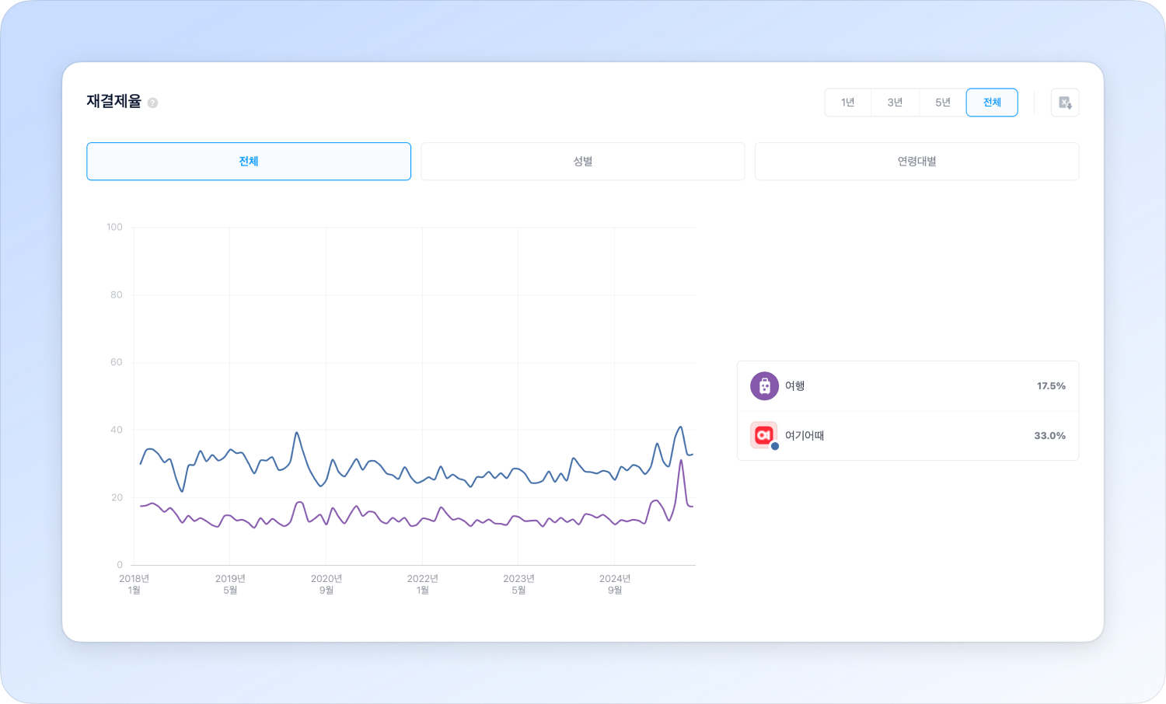Viewport: 1166px width, 704px height.
Task: Click the purple luggage 여행 category icon
Action: point(764,386)
